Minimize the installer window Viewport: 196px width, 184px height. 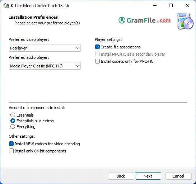(155, 5)
